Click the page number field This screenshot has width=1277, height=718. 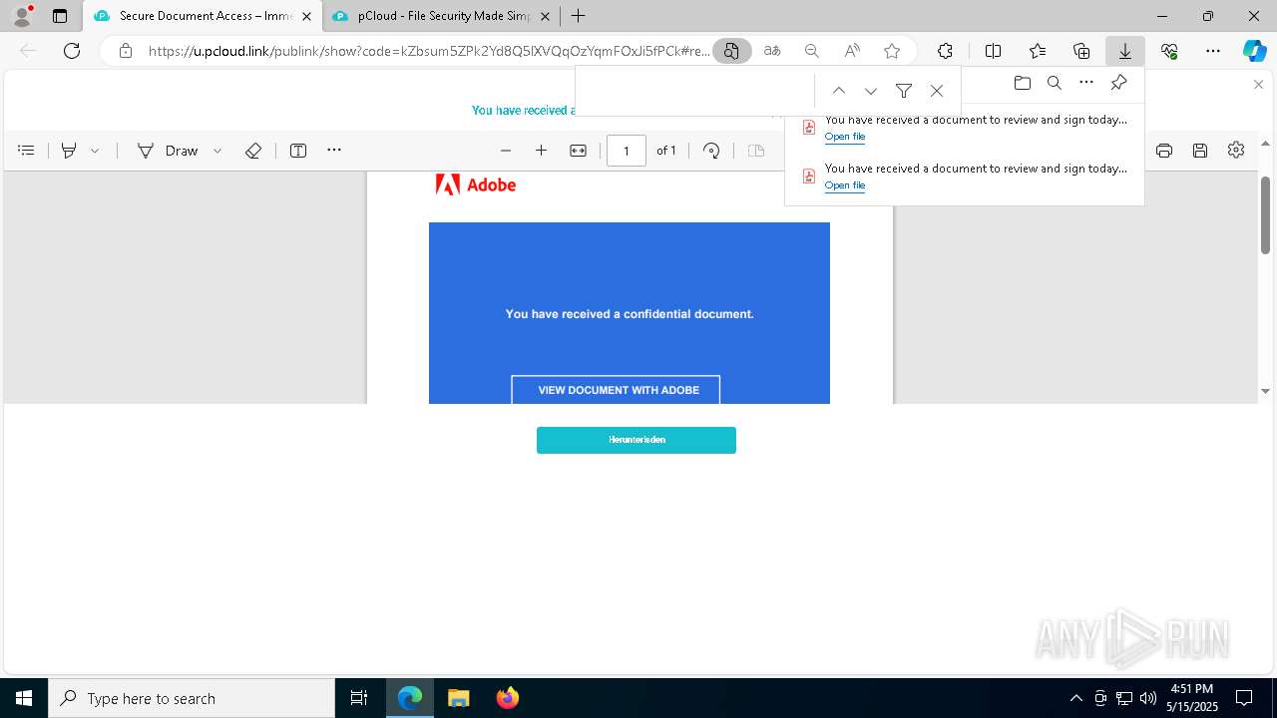pyautogui.click(x=627, y=151)
